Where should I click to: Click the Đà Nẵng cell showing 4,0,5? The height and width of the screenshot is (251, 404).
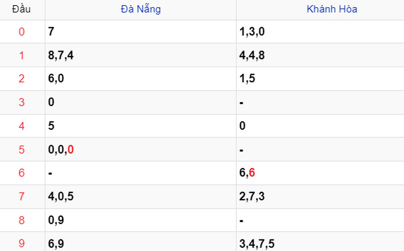pyautogui.click(x=140, y=196)
